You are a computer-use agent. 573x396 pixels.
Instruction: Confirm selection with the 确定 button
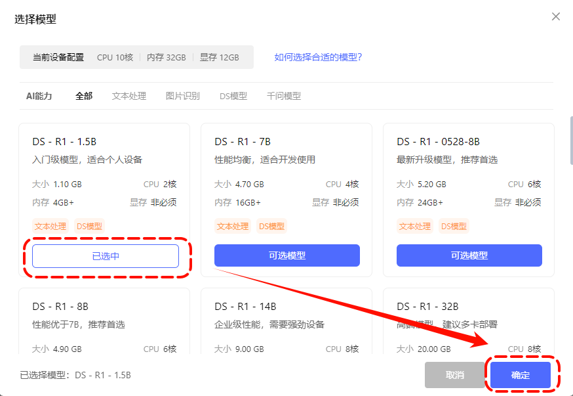coord(521,375)
